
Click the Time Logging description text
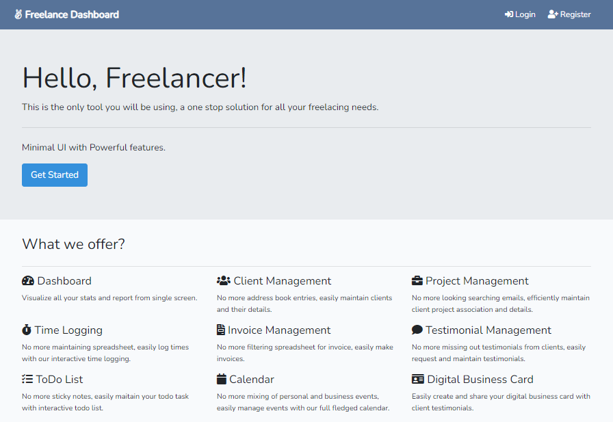[105, 353]
